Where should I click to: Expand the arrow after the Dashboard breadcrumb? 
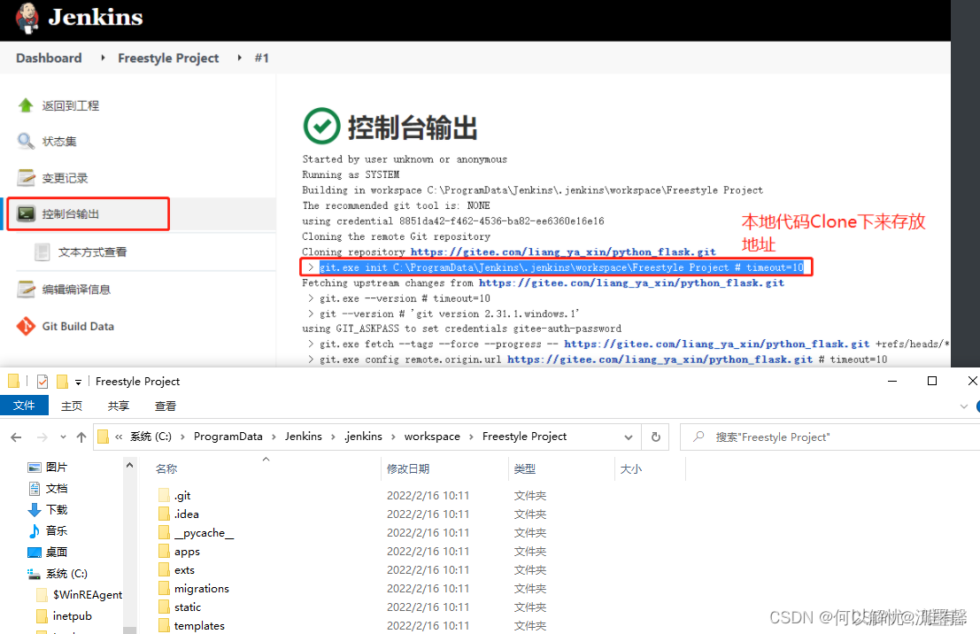point(103,58)
